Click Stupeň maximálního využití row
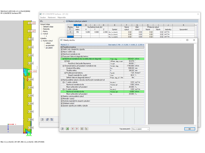This screenshot has width=205, height=153. 102,75
